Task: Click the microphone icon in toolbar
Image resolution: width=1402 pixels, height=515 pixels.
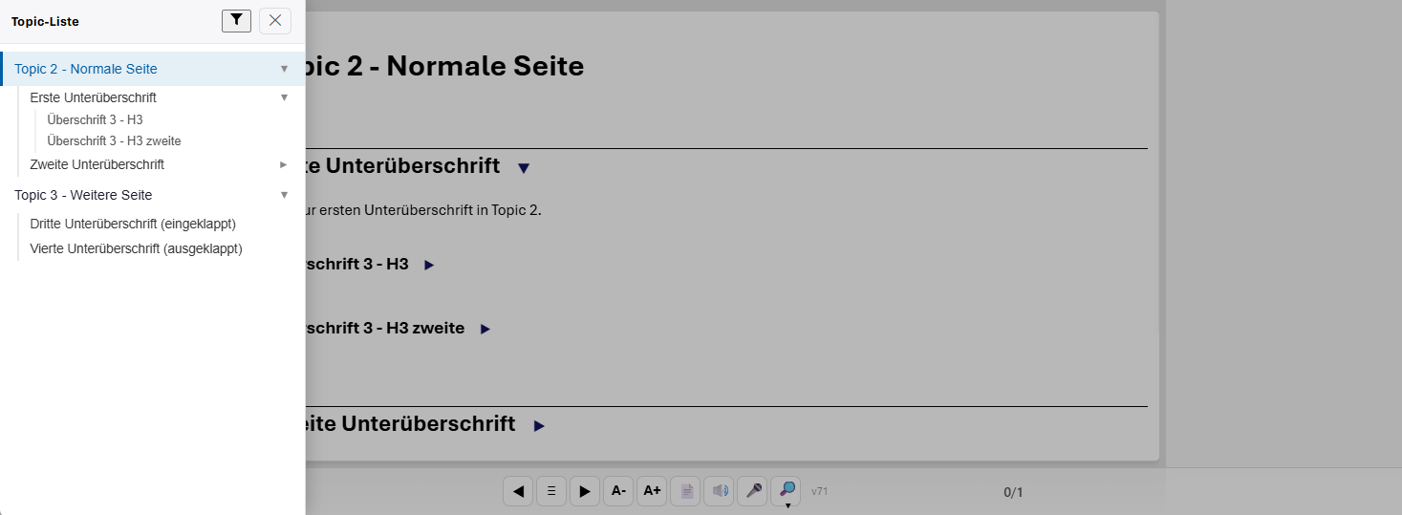Action: pos(753,491)
